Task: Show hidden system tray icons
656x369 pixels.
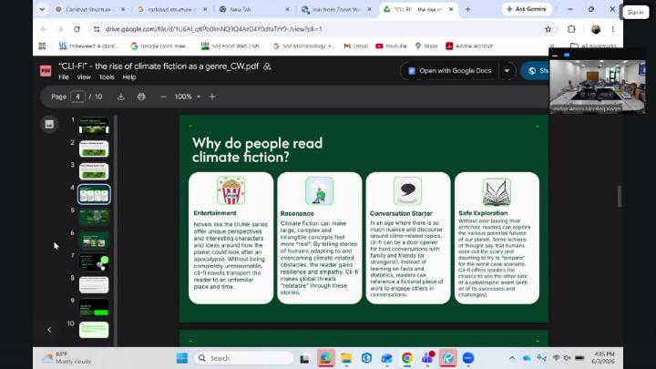Action: (512, 358)
